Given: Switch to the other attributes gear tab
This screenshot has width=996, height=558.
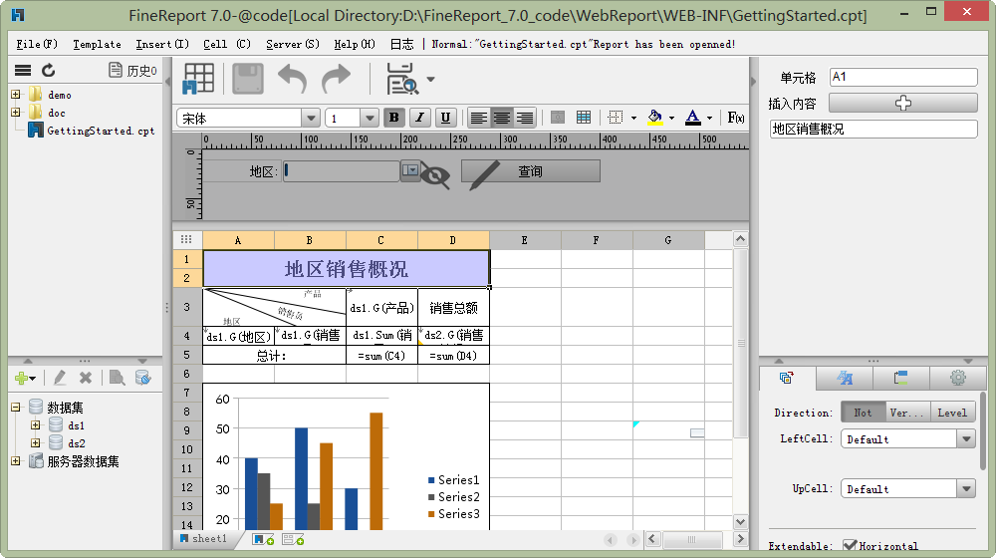Looking at the screenshot, I should (958, 378).
